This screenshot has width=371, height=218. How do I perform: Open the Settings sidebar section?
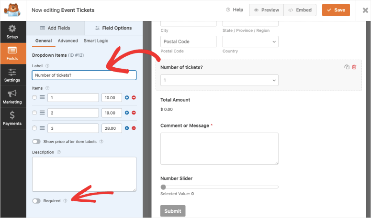(12, 75)
